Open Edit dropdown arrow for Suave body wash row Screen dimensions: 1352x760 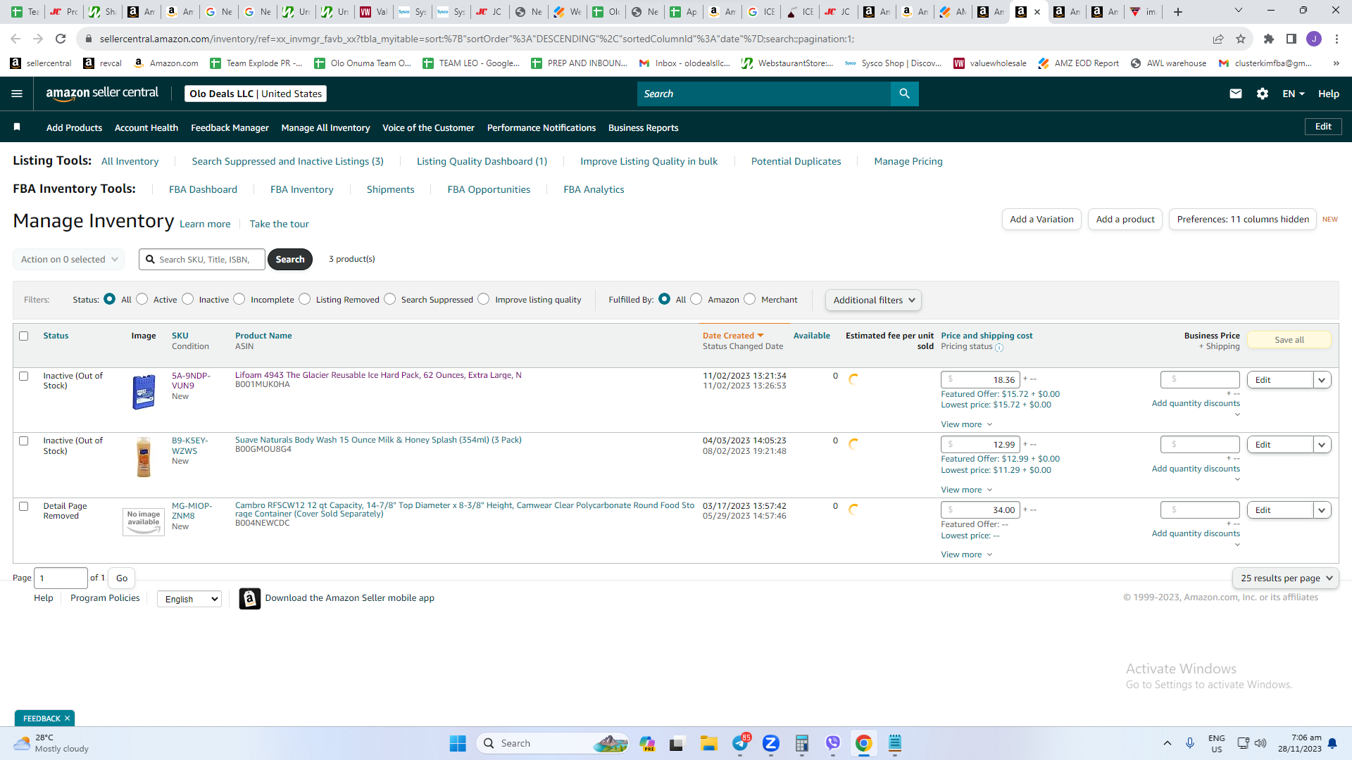click(1322, 445)
